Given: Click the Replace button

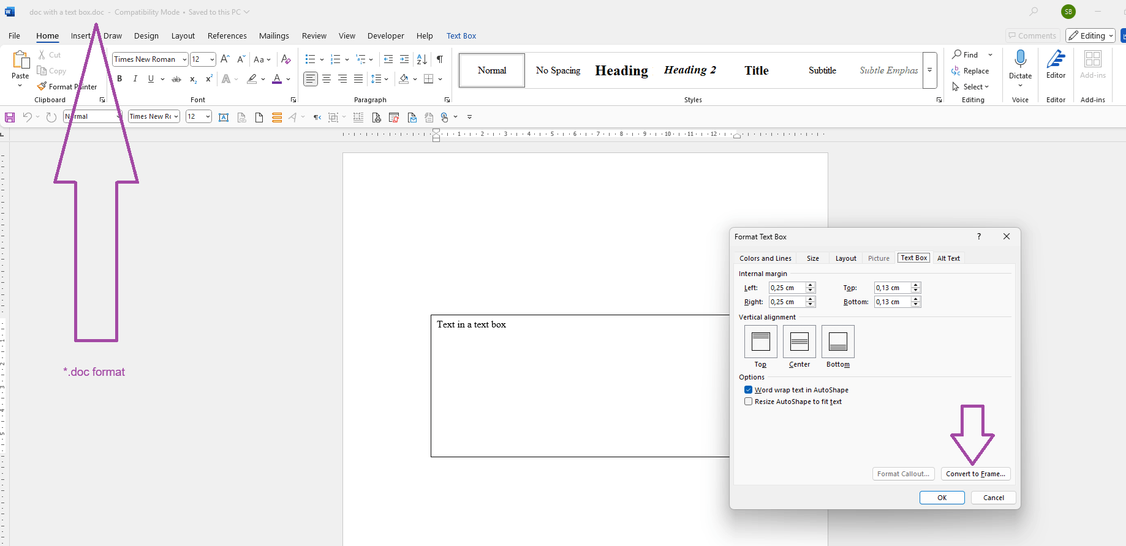Looking at the screenshot, I should 970,71.
